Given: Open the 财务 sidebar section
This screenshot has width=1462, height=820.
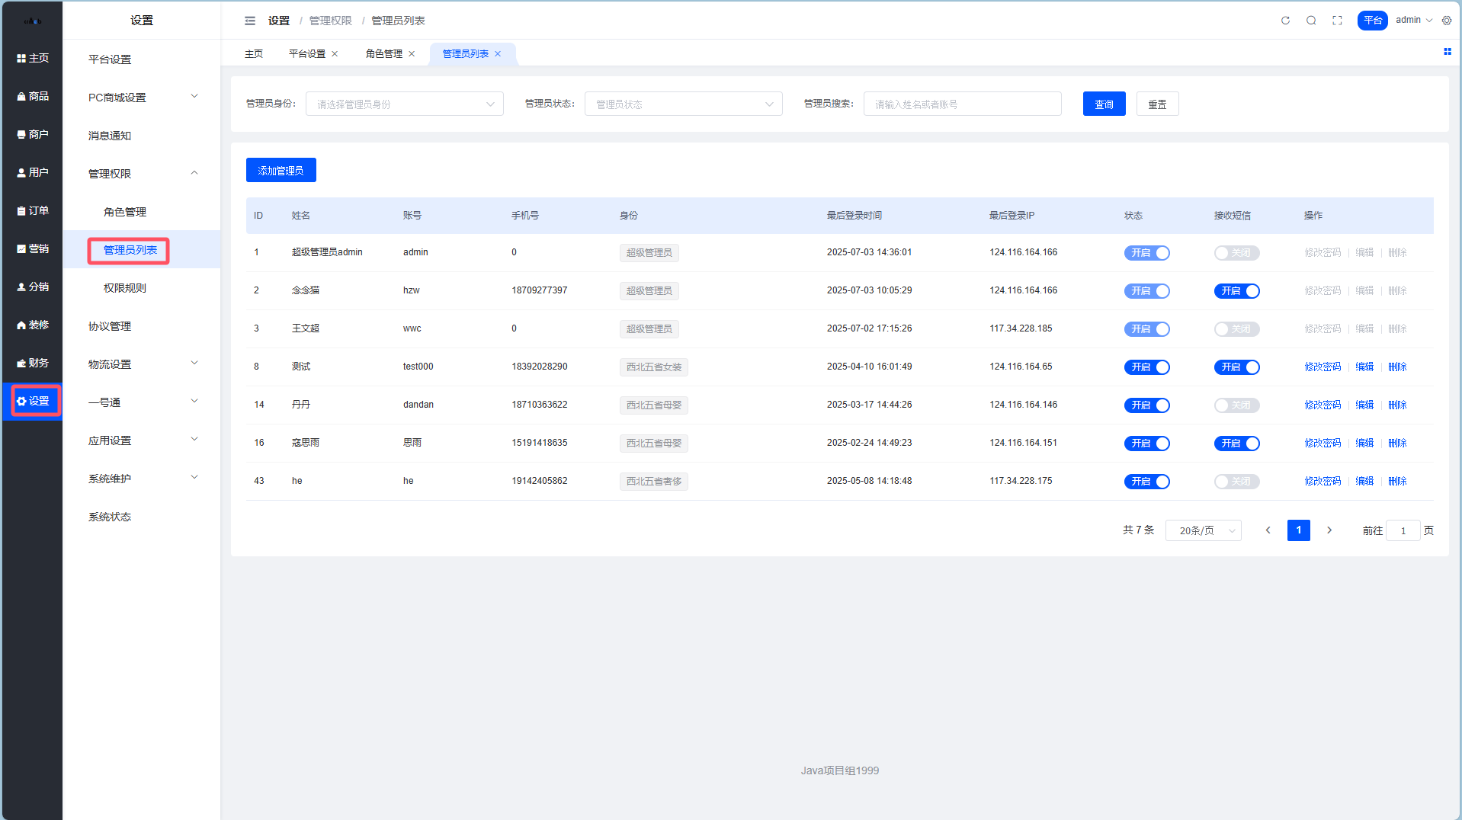Looking at the screenshot, I should tap(33, 363).
